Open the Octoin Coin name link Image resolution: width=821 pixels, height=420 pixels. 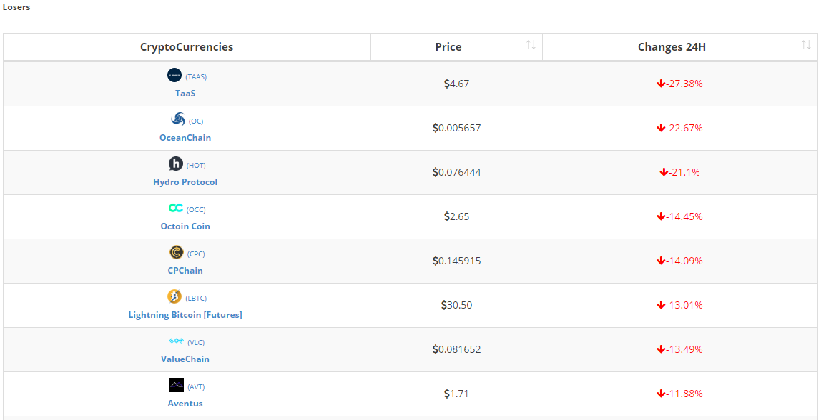click(185, 226)
